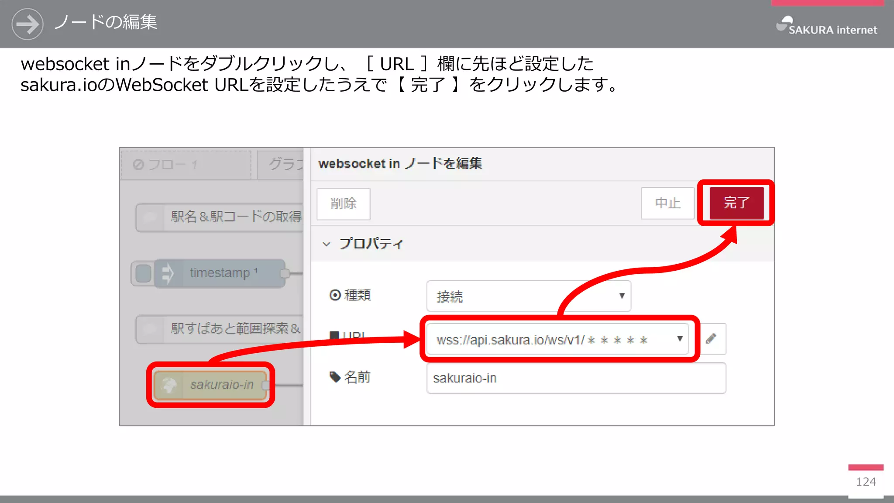The image size is (894, 503).
Task: Click the output port of timestamp node
Action: (x=285, y=274)
